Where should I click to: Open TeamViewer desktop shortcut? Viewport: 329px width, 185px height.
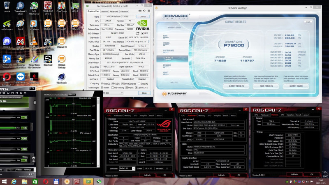pos(20,78)
